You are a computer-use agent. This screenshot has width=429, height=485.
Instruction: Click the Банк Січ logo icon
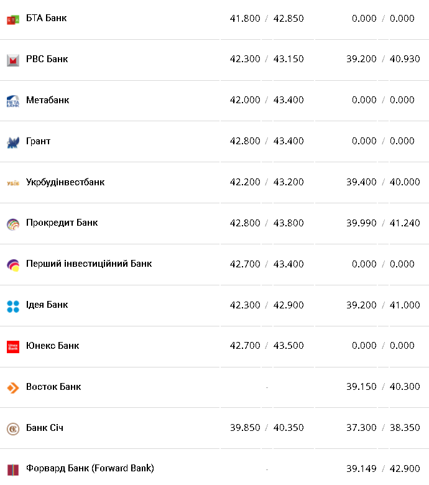[13, 428]
